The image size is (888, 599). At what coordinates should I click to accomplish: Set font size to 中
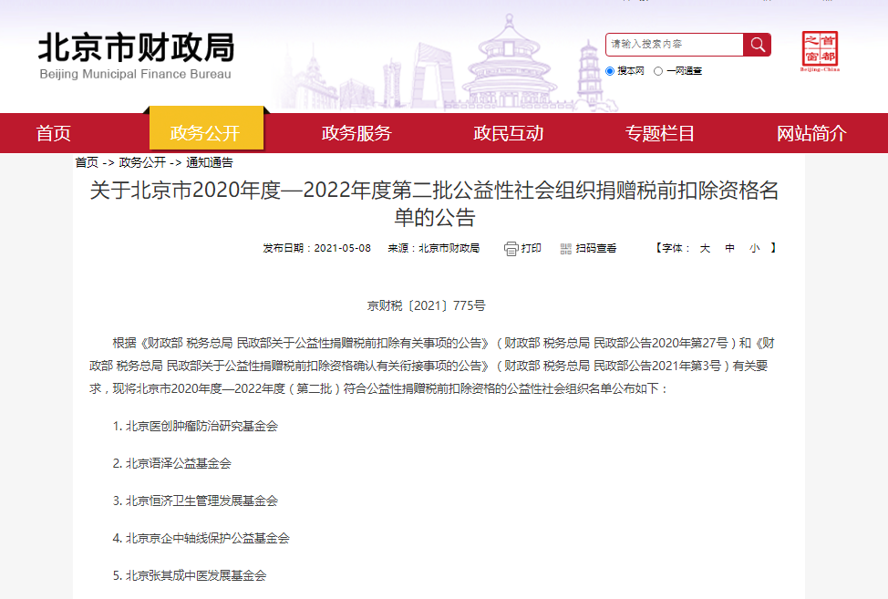(729, 248)
